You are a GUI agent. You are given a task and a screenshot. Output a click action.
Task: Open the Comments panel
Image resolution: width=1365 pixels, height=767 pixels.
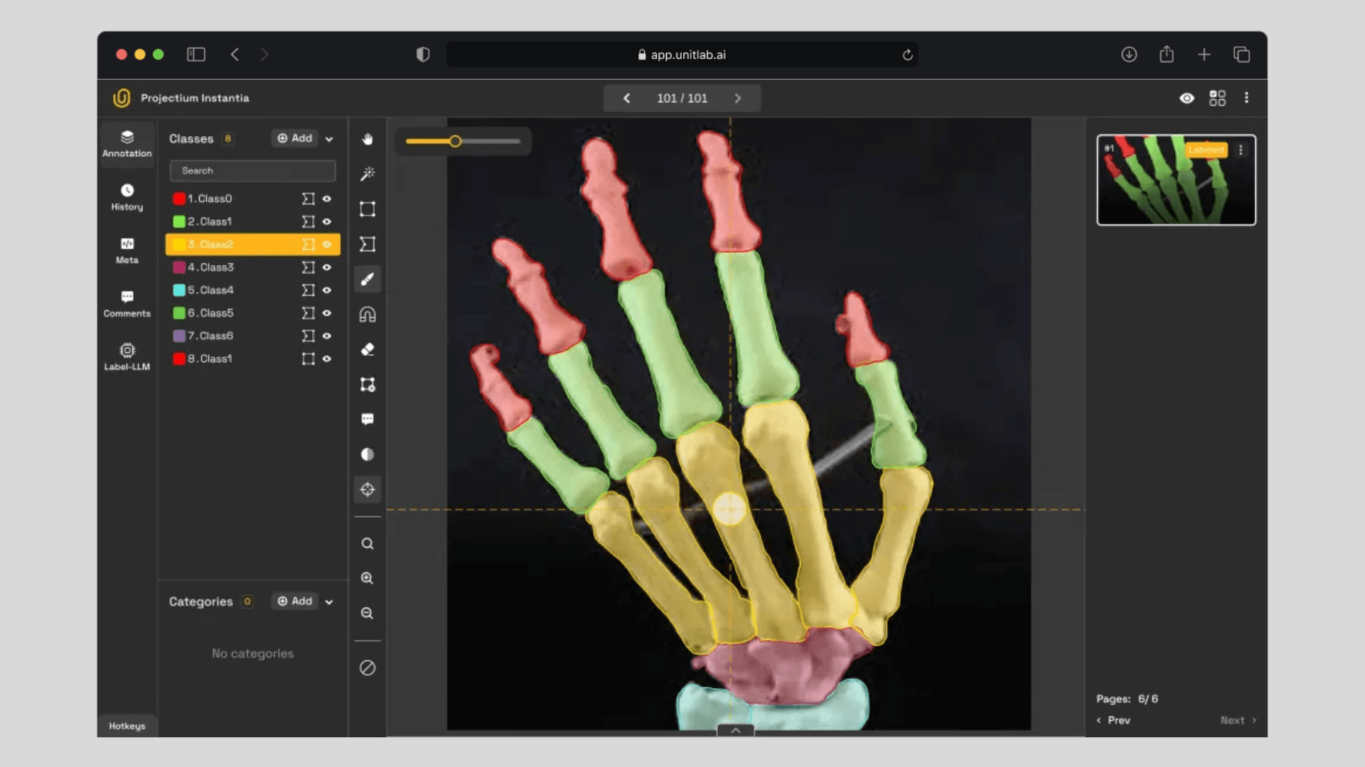[x=127, y=303]
